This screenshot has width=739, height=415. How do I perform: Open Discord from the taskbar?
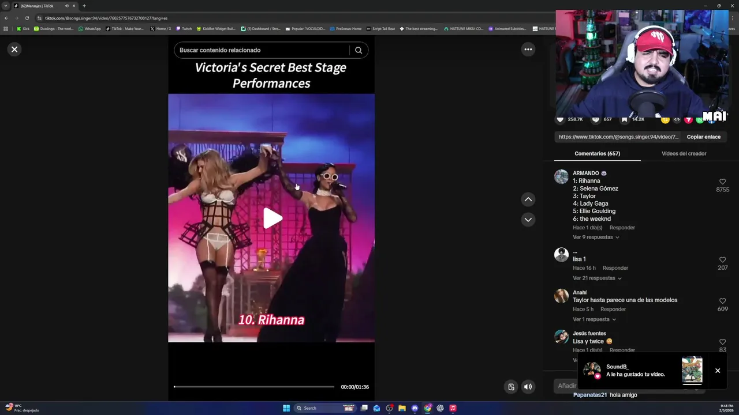pos(415,408)
